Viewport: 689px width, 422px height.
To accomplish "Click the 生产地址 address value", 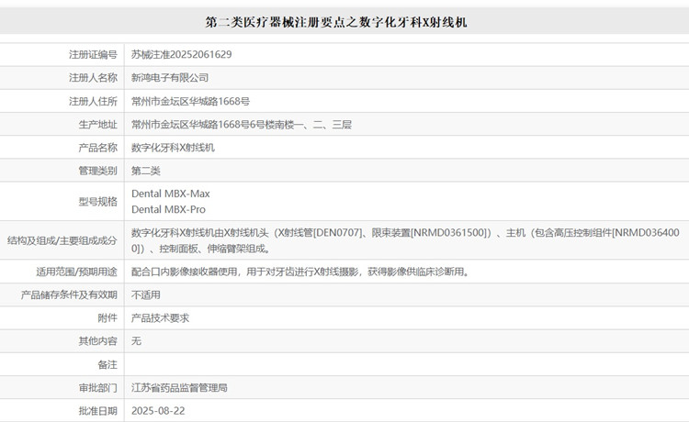I will [242, 124].
